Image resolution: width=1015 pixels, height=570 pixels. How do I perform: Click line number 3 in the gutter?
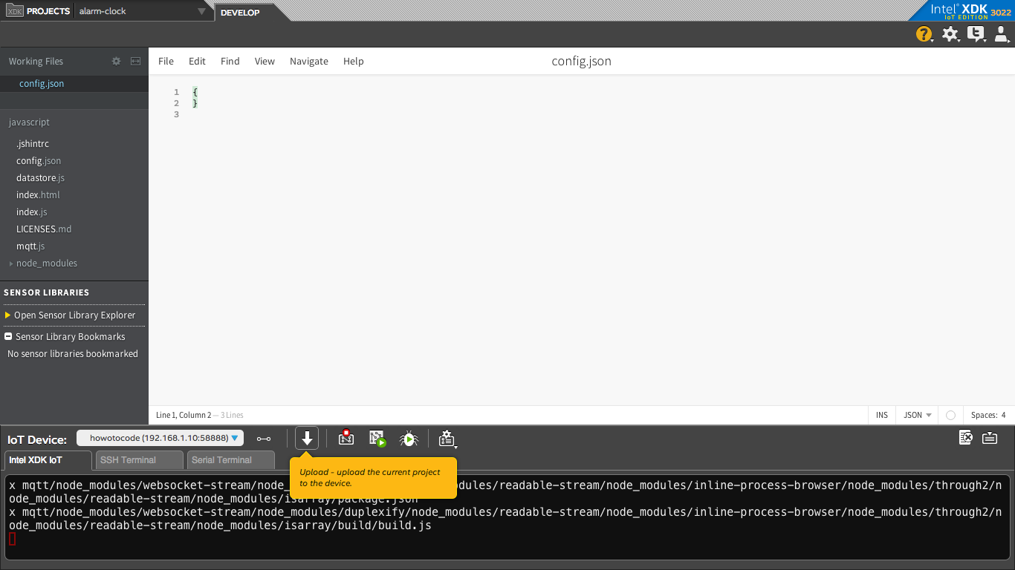[x=177, y=114]
